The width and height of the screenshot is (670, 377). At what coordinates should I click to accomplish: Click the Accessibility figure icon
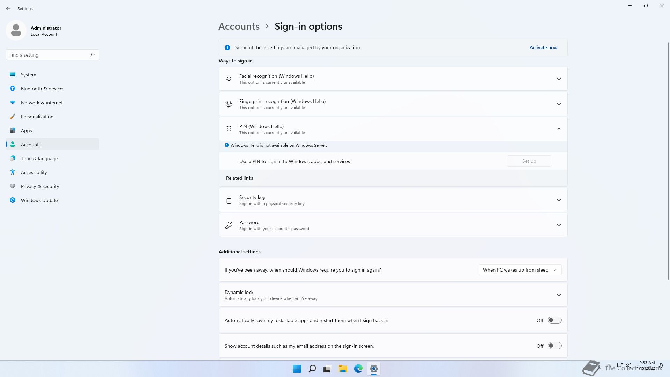point(13,172)
